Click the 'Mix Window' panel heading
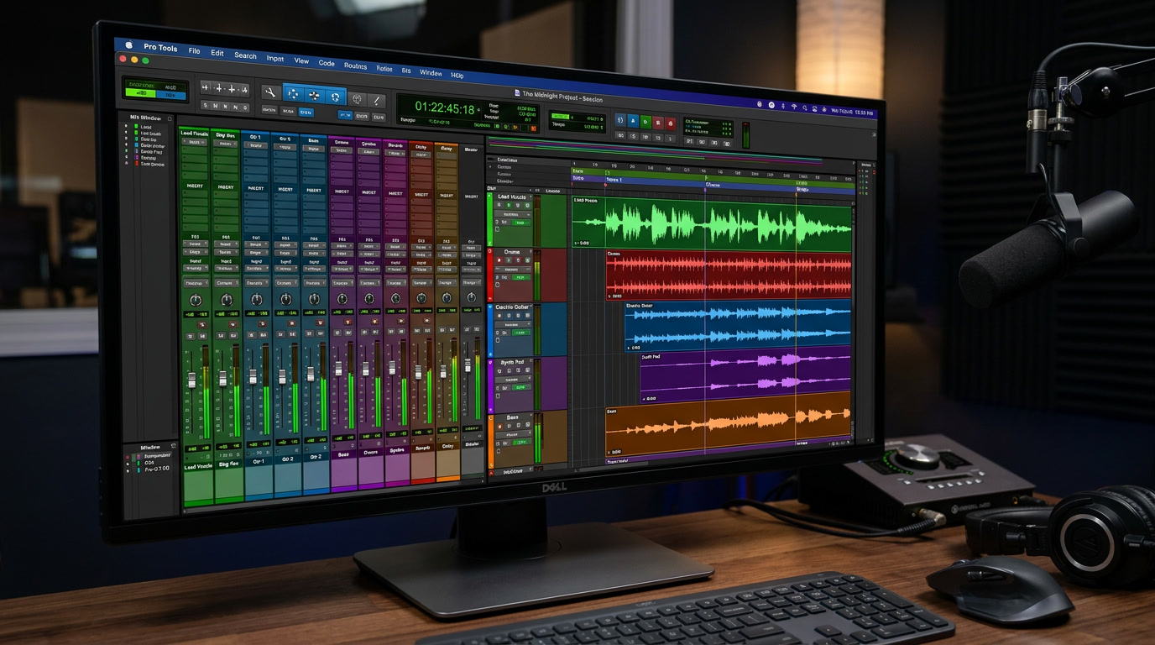 click(x=145, y=118)
